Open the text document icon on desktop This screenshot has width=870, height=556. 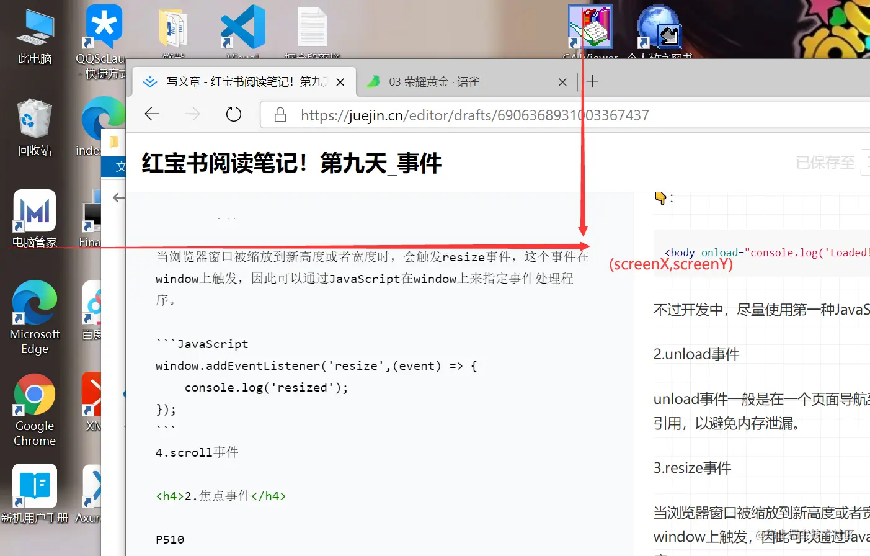coord(312,31)
